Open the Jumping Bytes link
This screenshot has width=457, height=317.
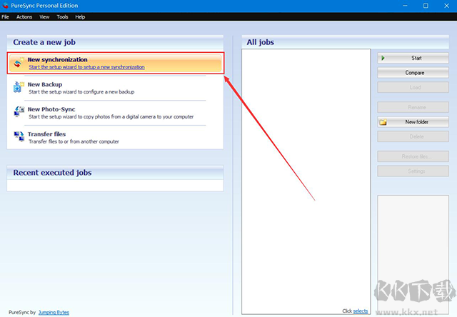pyautogui.click(x=54, y=312)
